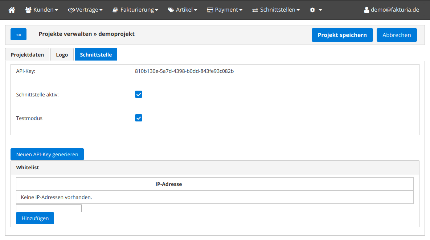The width and height of the screenshot is (430, 240).
Task: Uncheck the Schnittstelle aktiv checkbox
Action: [139, 94]
